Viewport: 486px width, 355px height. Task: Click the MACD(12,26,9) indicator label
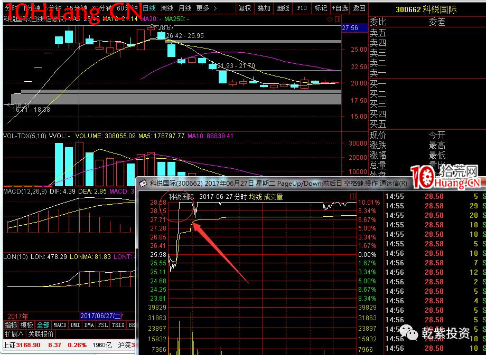tap(25, 191)
